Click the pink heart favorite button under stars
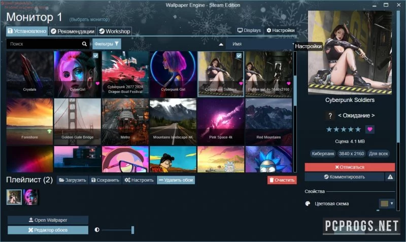This screenshot has width=406, height=242. (370, 129)
